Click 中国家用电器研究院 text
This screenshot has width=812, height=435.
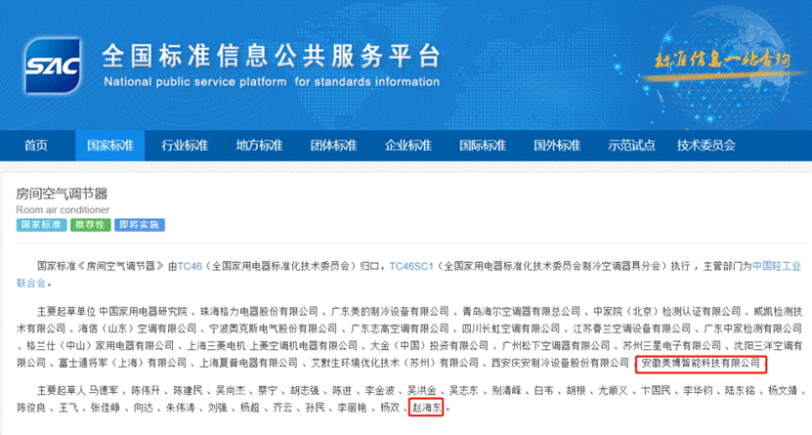click(x=143, y=311)
